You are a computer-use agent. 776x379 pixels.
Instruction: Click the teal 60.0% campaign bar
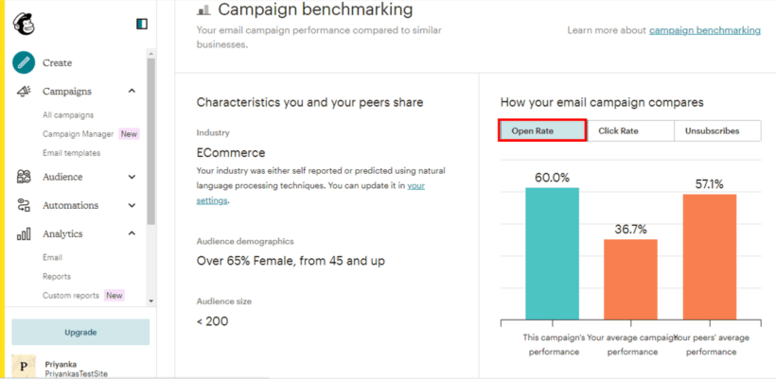(x=552, y=253)
